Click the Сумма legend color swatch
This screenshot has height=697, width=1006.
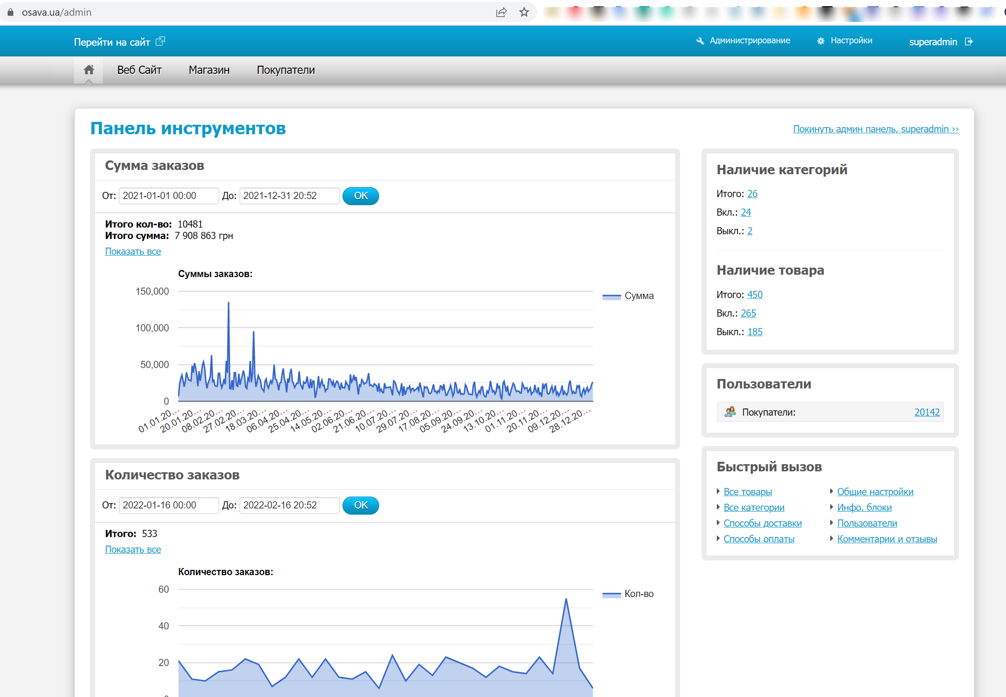pyautogui.click(x=612, y=296)
